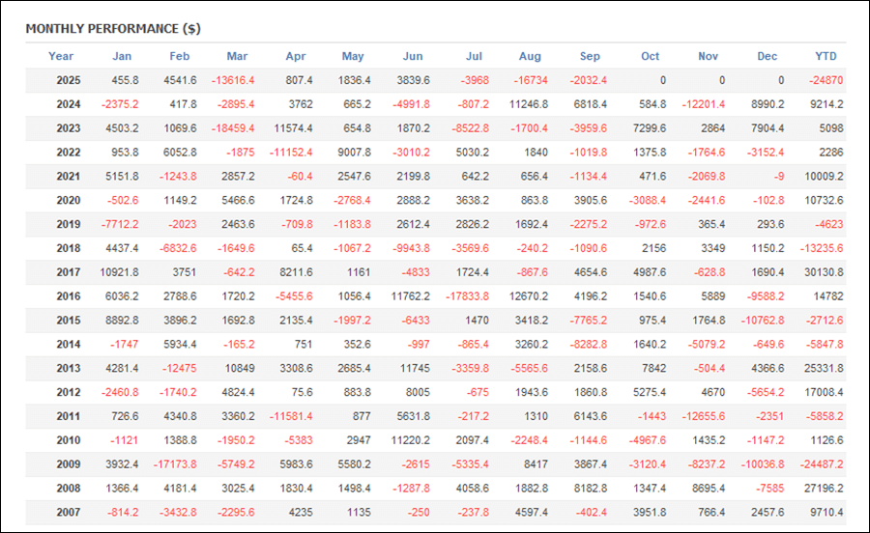Select the Apr column header
Image resolution: width=870 pixels, height=533 pixels.
(295, 56)
